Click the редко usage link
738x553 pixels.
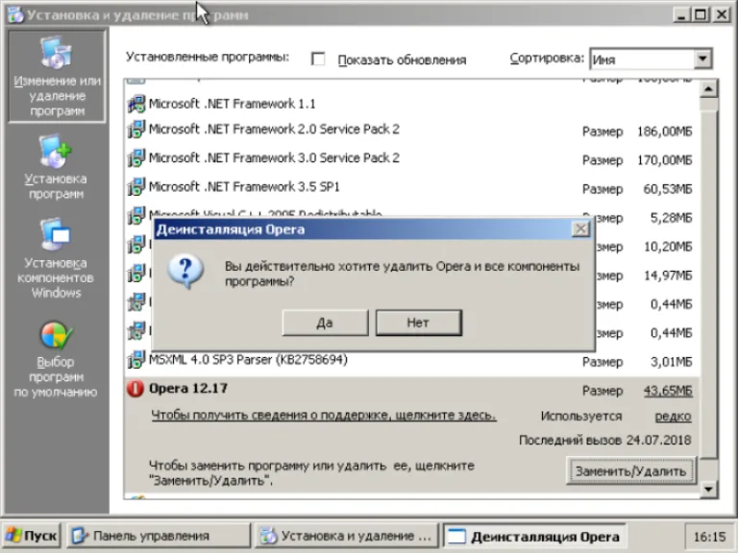(x=673, y=416)
